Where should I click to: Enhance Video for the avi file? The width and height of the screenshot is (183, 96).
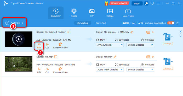(x=60, y=46)
